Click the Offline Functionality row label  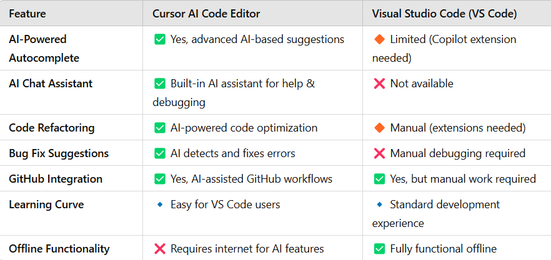click(59, 249)
